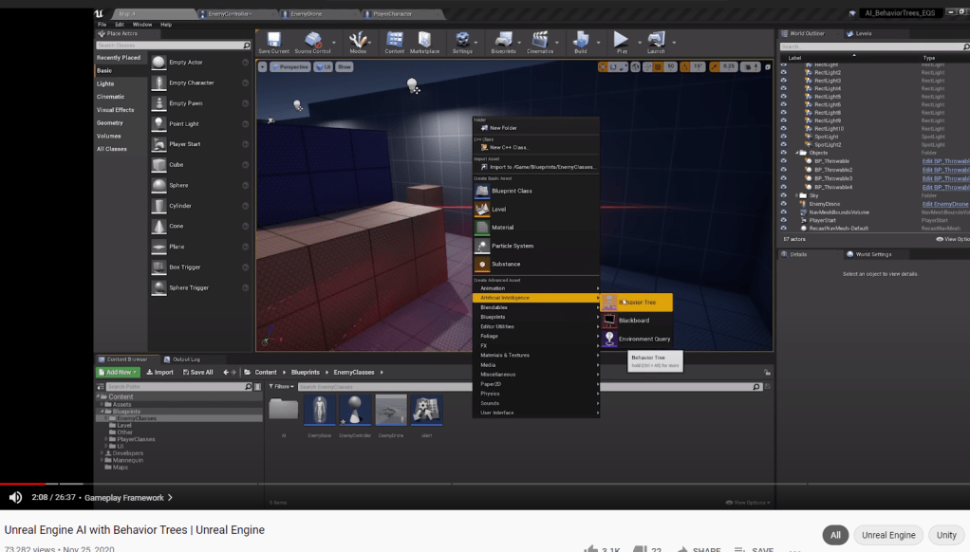Collapse the Objects folder in World Outliner

pyautogui.click(x=796, y=153)
